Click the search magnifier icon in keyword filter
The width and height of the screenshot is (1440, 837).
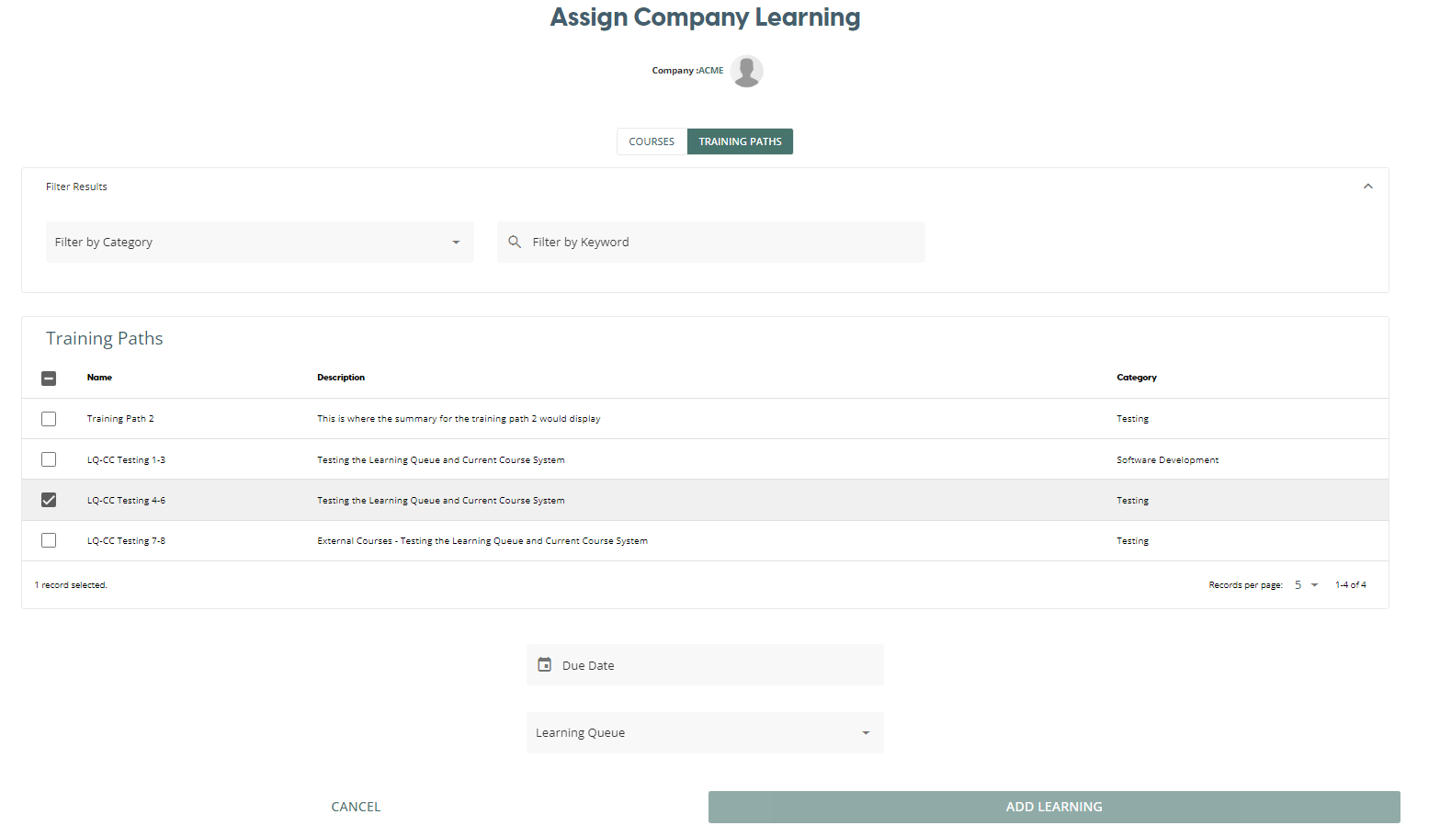click(x=515, y=242)
